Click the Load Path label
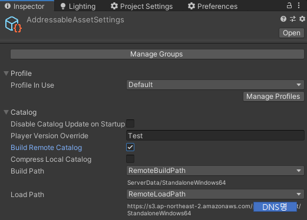This screenshot has height=220, width=307. (x=27, y=195)
